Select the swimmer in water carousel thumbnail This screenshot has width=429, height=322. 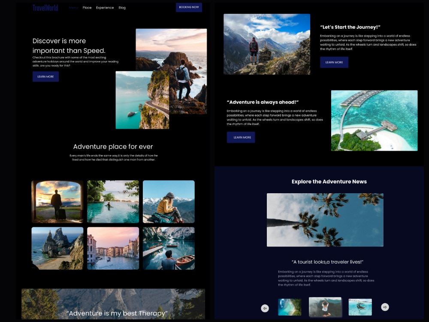click(360, 307)
